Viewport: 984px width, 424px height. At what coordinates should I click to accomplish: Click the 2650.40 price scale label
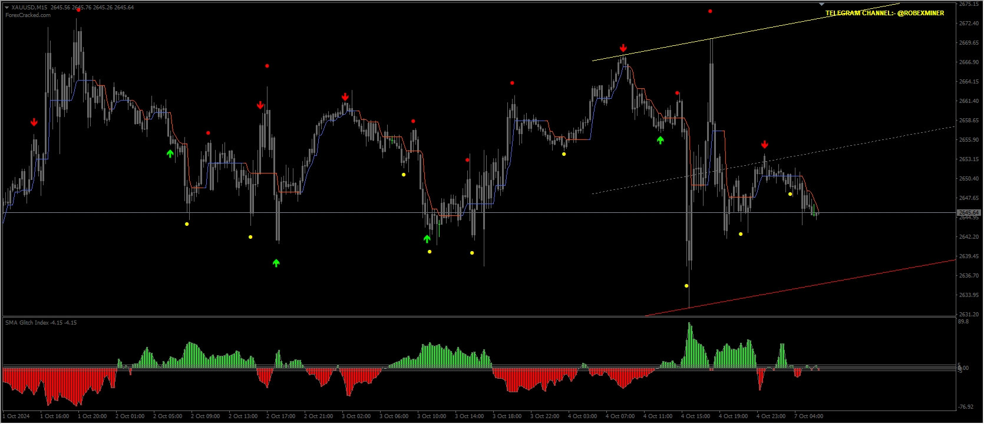[x=969, y=179]
